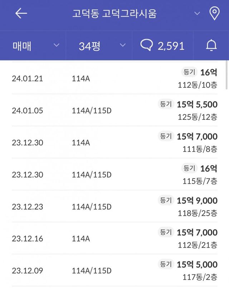Tap the back arrow icon
The width and height of the screenshot is (229, 288).
click(21, 14)
